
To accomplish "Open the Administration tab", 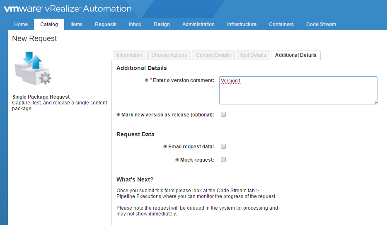I will tap(198, 24).
